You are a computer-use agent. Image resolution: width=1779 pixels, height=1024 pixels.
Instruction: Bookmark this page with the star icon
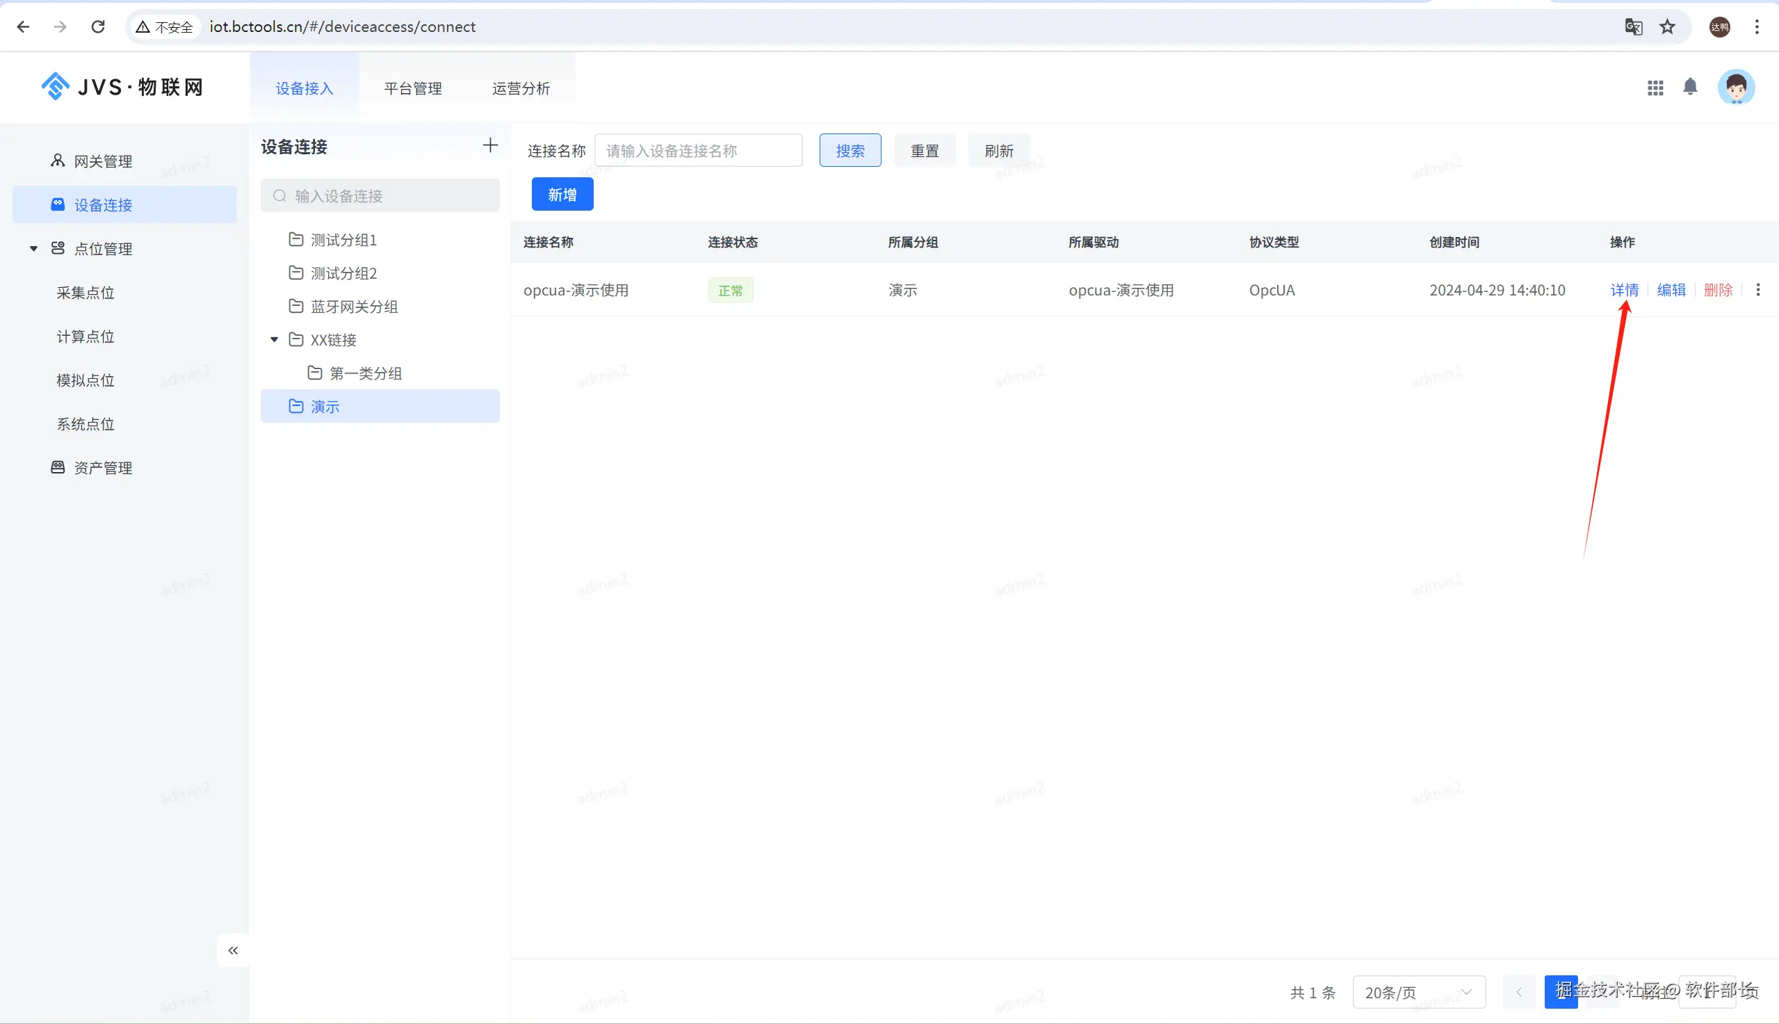click(1667, 26)
